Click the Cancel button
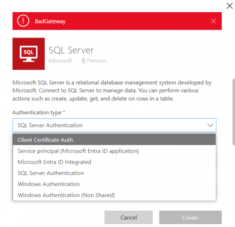This screenshot has height=227, width=235. (128, 218)
